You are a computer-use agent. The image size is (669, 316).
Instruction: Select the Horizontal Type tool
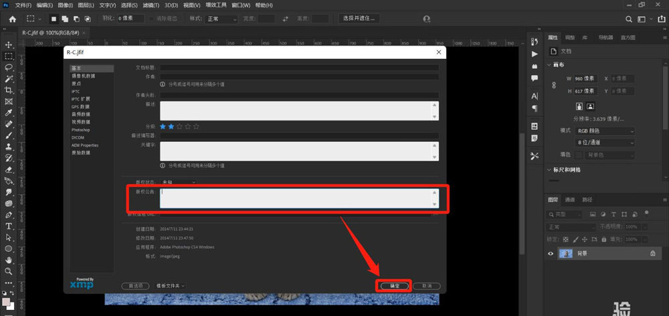click(9, 226)
